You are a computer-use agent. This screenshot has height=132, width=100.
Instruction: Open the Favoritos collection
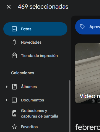click(35, 127)
